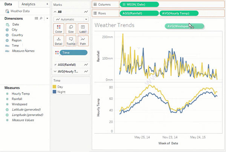Click the AVG(Hourly Temp) pill in Rows
226x152 pixels.
tap(179, 13)
